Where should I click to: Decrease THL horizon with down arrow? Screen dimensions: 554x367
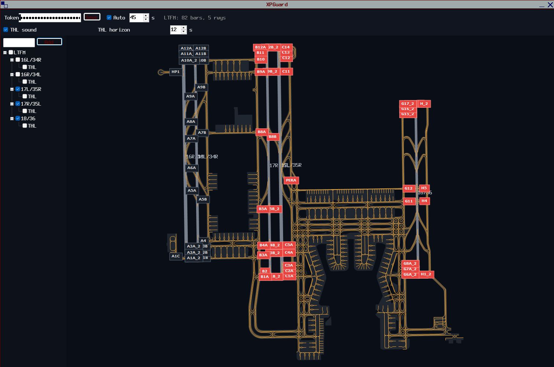click(184, 32)
